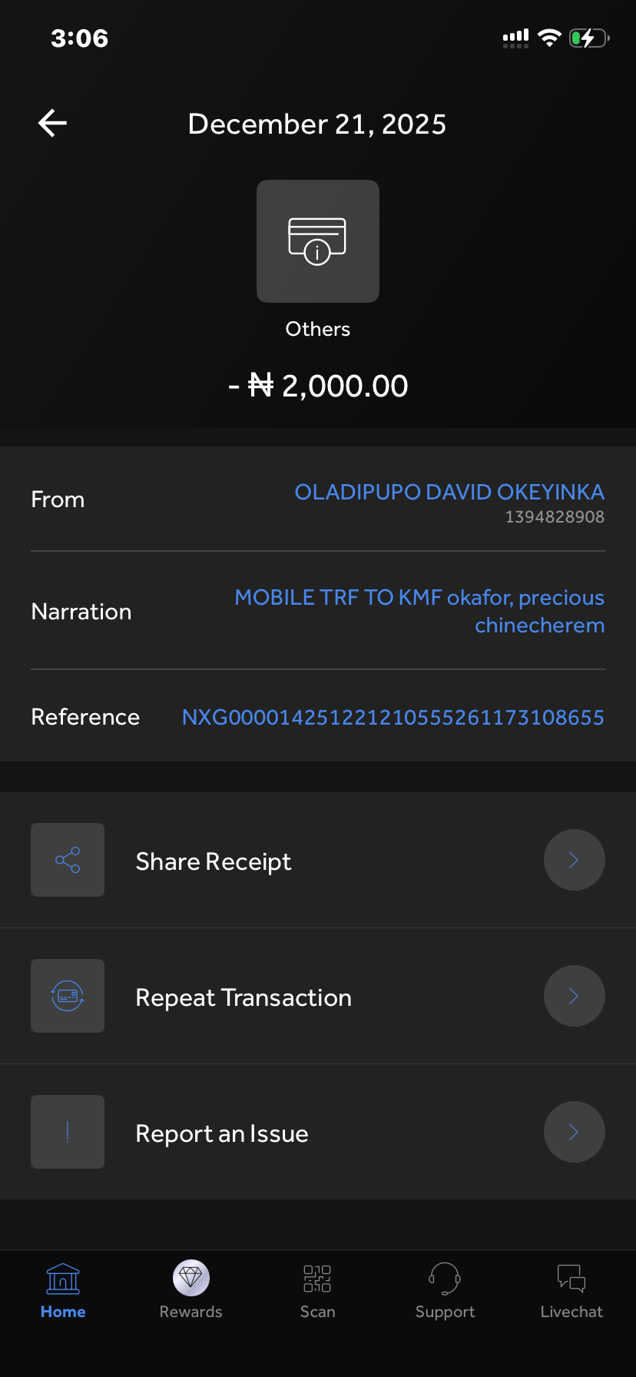Image resolution: width=636 pixels, height=1377 pixels.
Task: Tap the back arrow icon
Action: point(52,123)
